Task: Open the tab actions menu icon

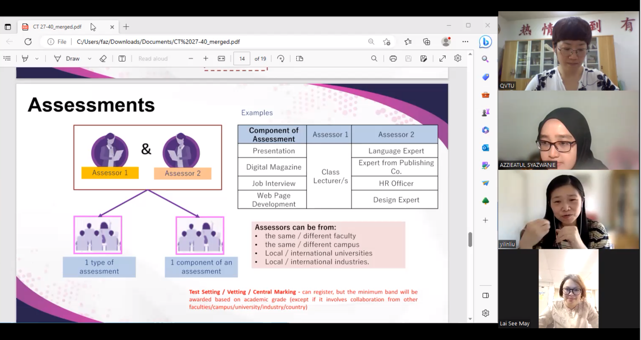Action: 7,27
